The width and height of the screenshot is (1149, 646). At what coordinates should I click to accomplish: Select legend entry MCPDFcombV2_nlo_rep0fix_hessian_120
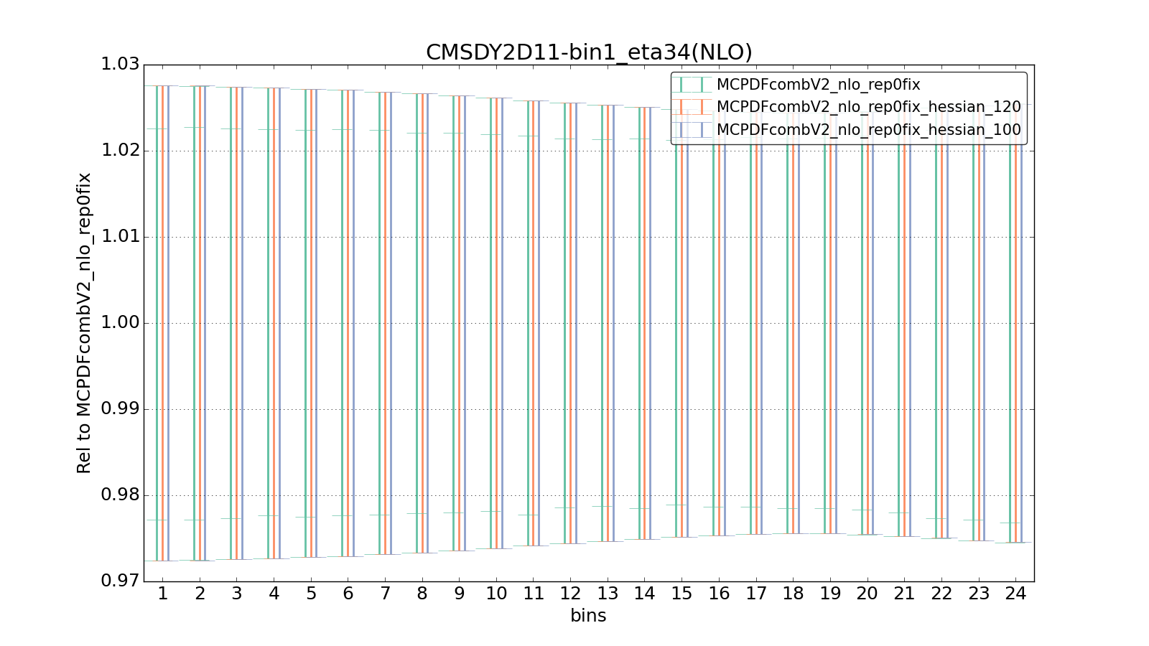coord(869,107)
